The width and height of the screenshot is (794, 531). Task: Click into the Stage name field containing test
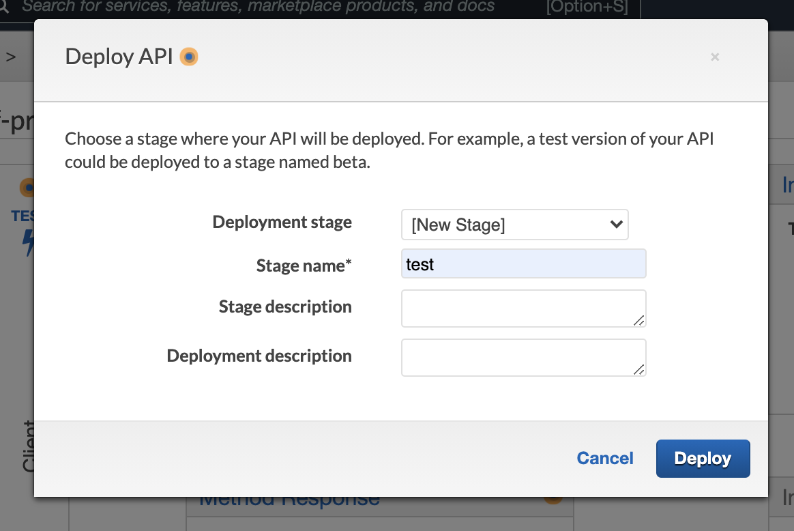[x=523, y=264]
